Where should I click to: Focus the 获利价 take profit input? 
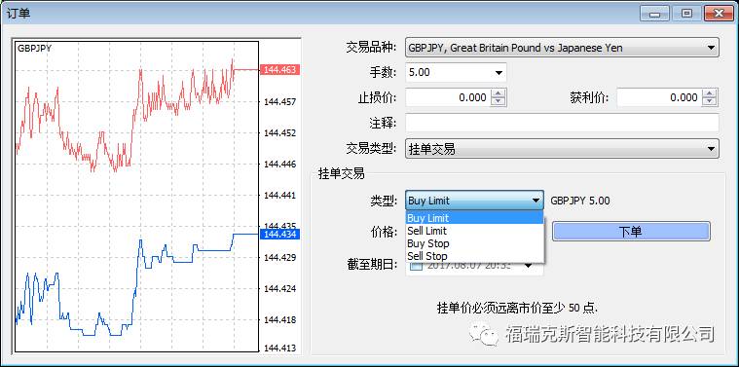[659, 97]
